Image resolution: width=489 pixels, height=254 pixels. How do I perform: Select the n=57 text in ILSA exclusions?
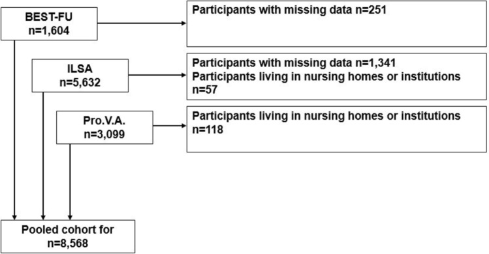[204, 90]
